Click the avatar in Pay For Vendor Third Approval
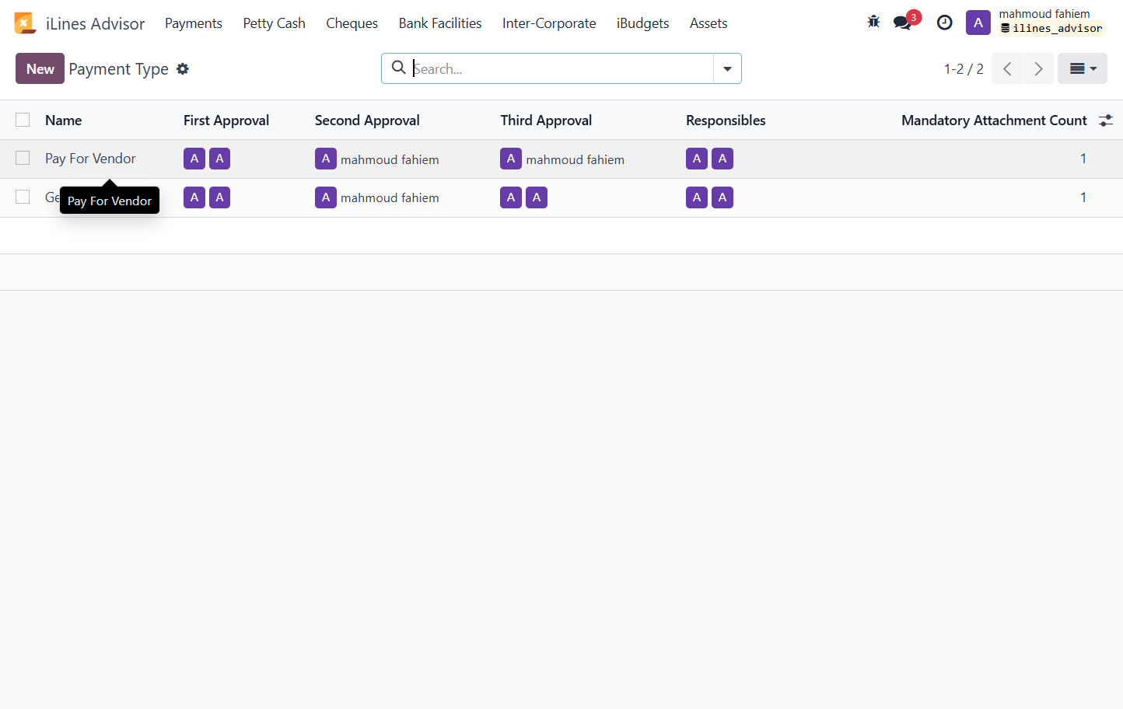The width and height of the screenshot is (1123, 709). pyautogui.click(x=511, y=159)
